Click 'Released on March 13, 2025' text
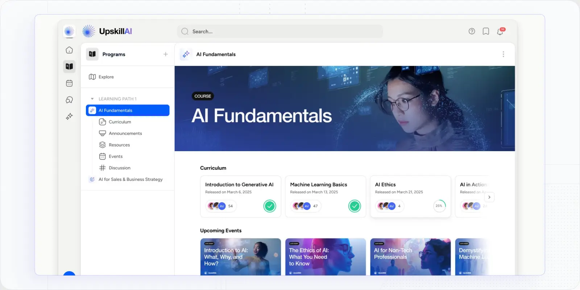 click(x=314, y=192)
